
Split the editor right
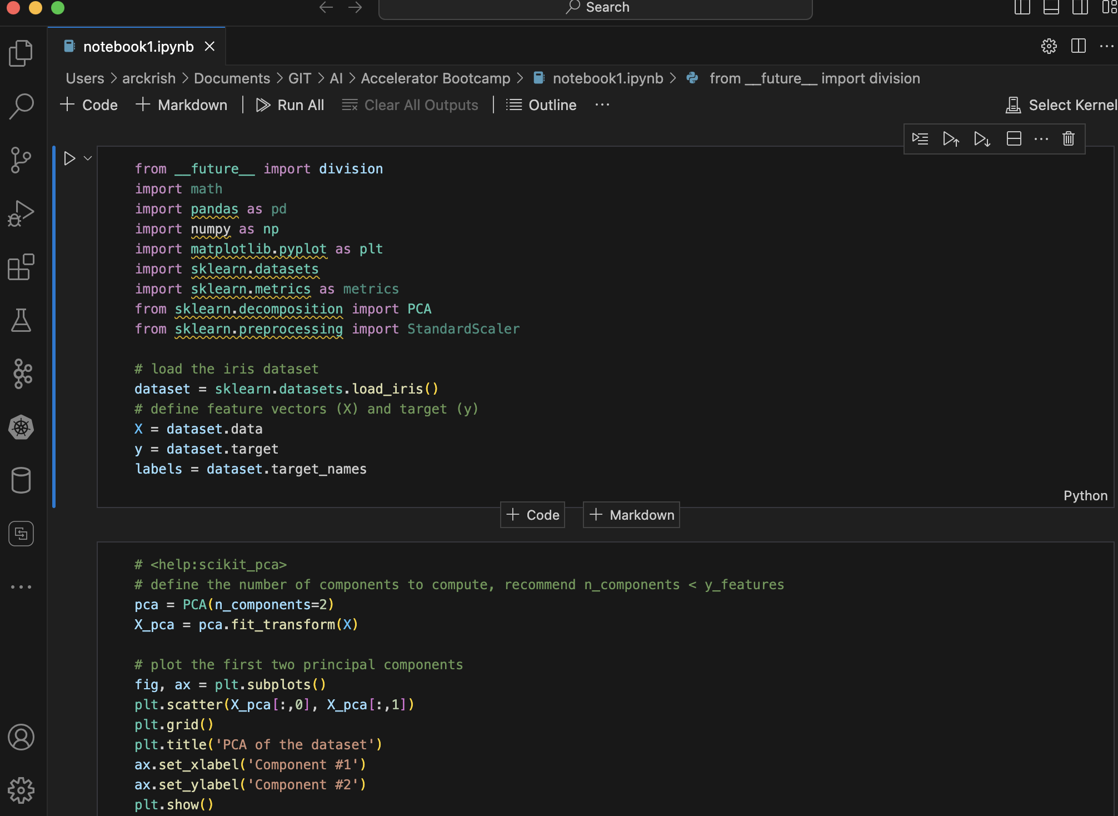point(1079,46)
